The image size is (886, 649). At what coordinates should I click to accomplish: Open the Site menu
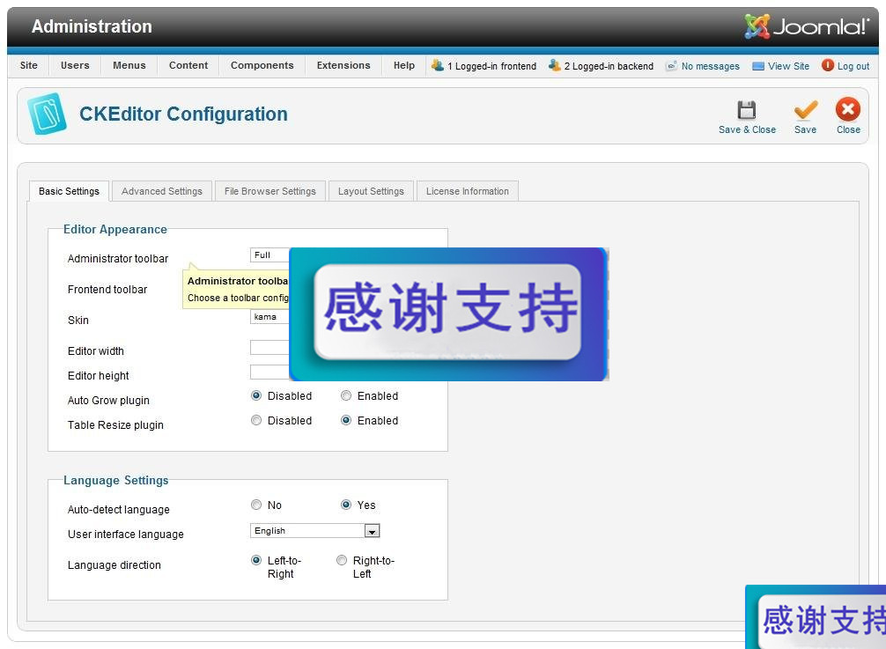(x=29, y=65)
